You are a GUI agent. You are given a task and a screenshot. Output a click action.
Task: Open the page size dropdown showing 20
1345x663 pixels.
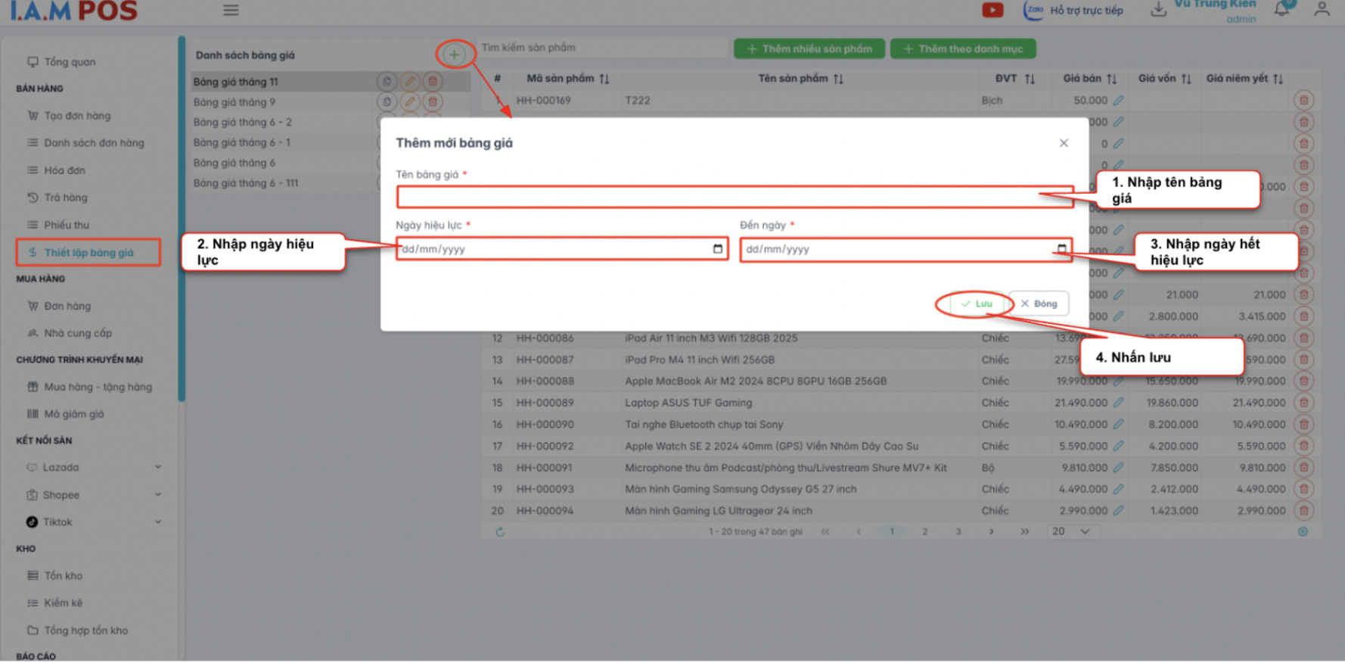(x=1072, y=532)
